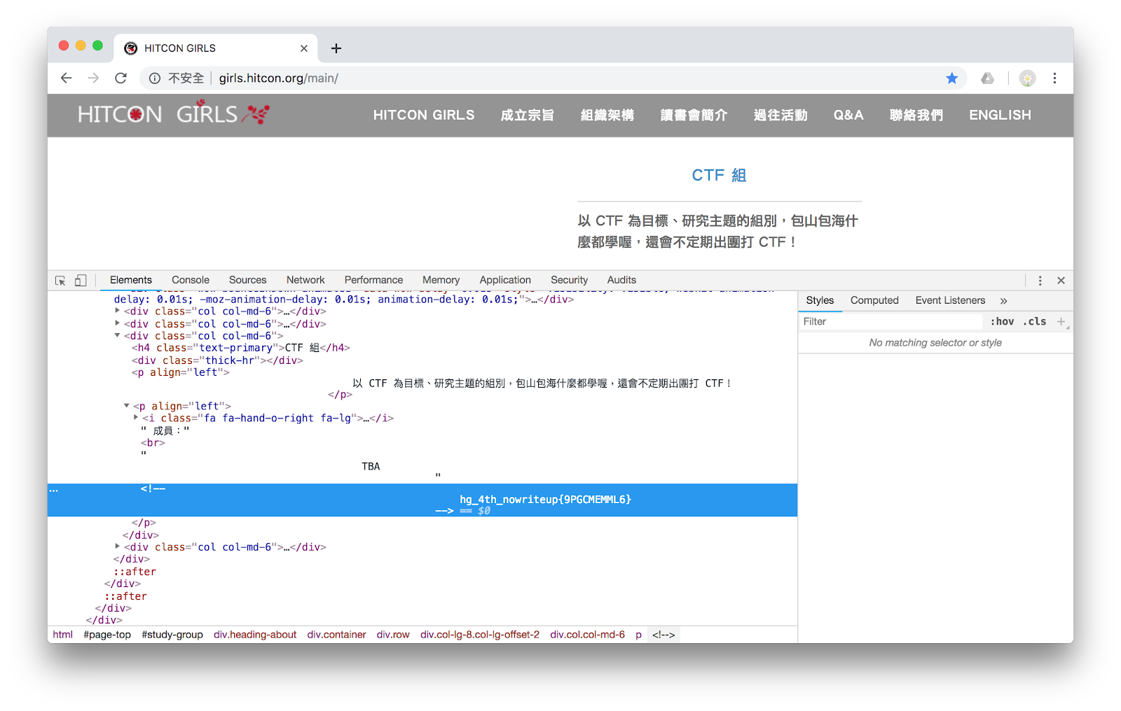The width and height of the screenshot is (1121, 711).
Task: Select the thick-hr div node
Action: click(217, 360)
